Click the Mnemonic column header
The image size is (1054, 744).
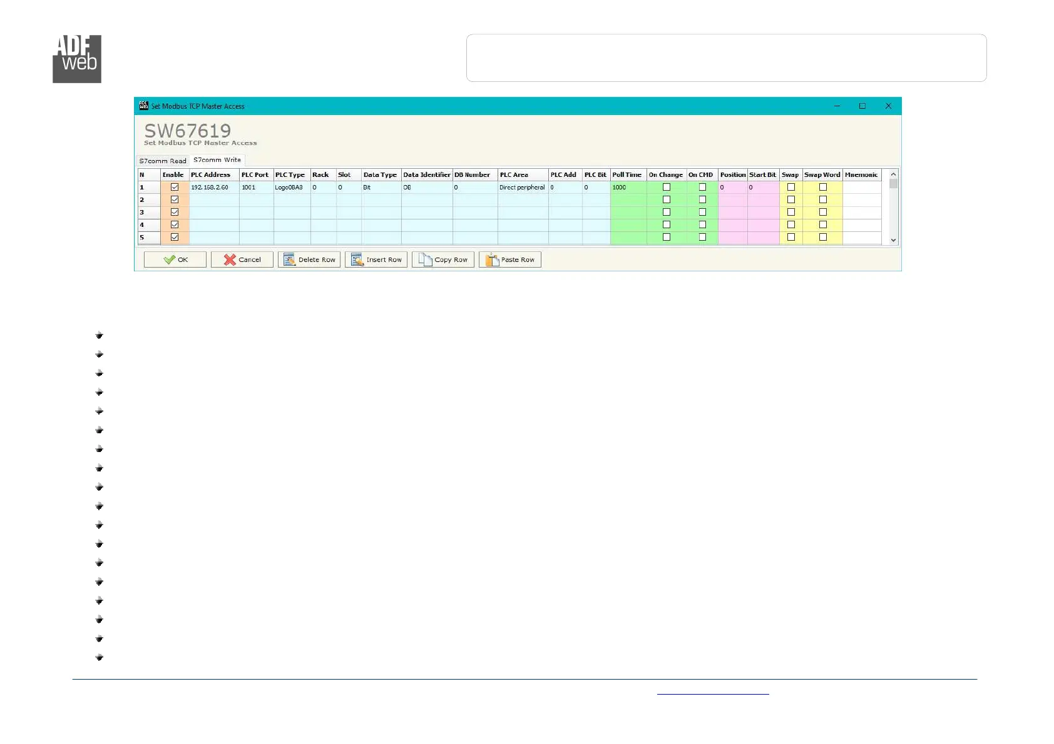click(x=862, y=175)
